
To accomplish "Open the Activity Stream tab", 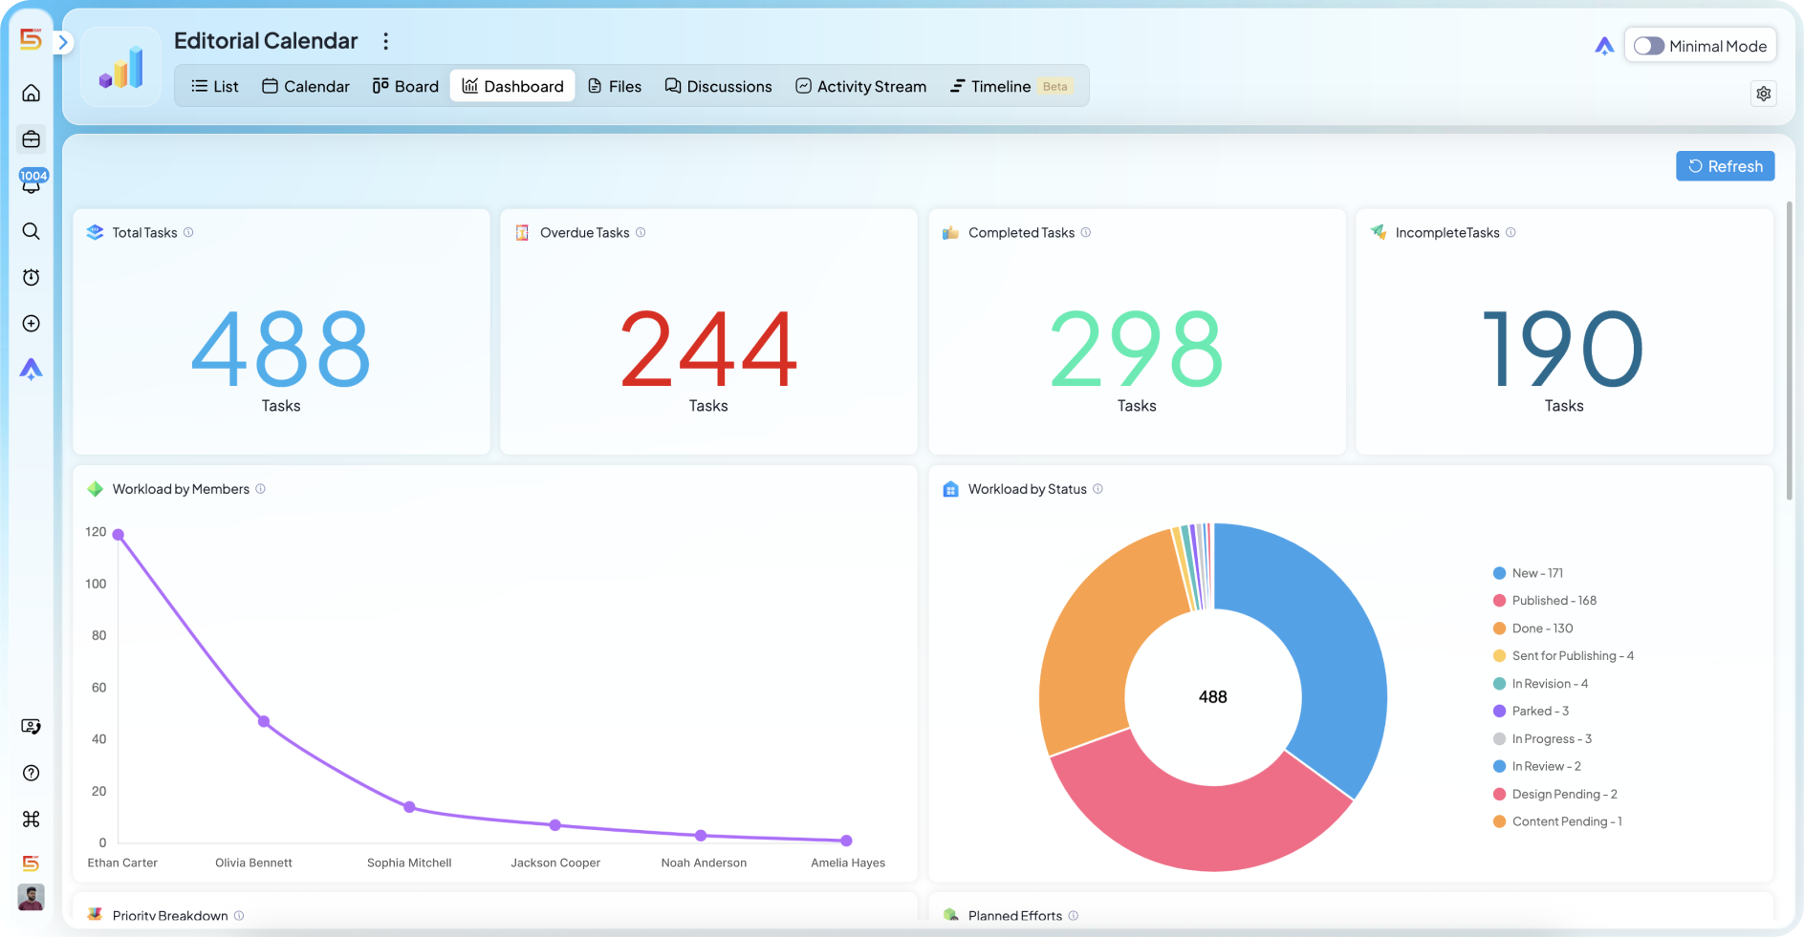I will (x=861, y=86).
